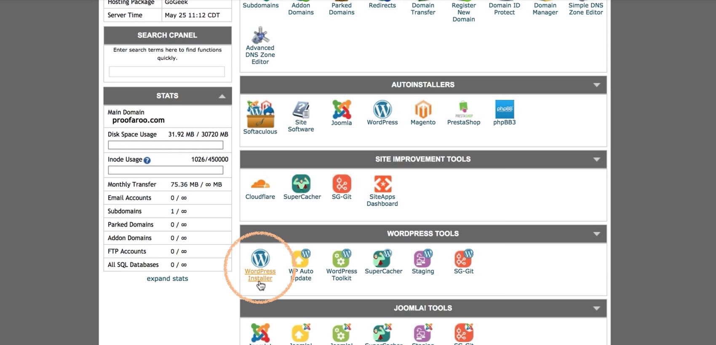Click the FTP Accounts stats row
The height and width of the screenshot is (345, 716).
[168, 251]
